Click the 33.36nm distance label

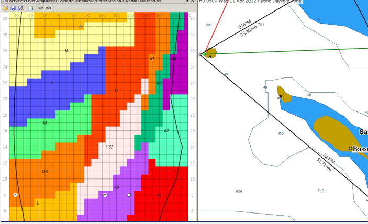(x=249, y=31)
